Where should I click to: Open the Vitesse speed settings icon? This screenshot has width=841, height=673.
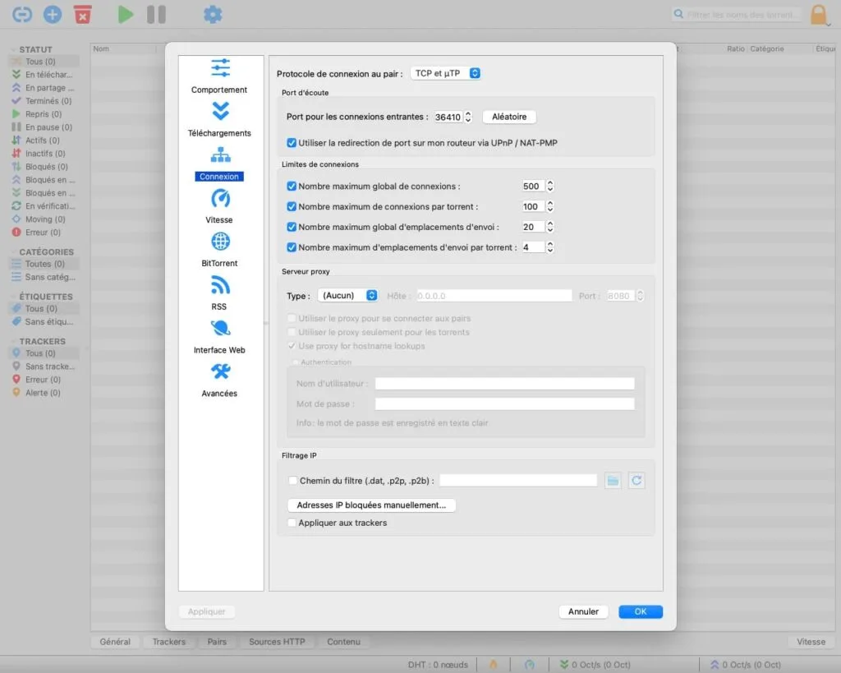220,198
